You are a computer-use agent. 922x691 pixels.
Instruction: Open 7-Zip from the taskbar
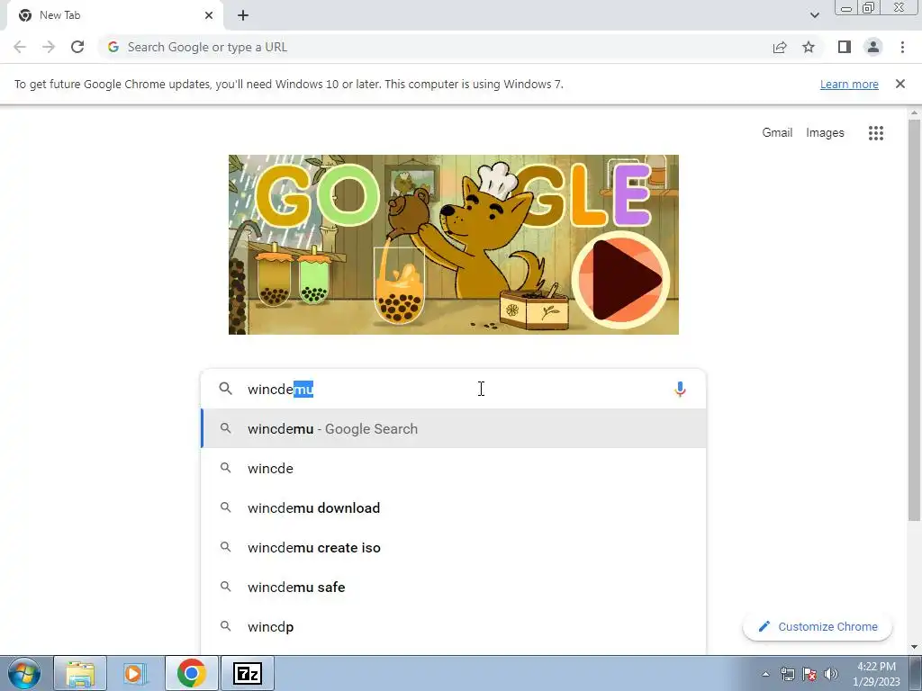click(x=248, y=673)
